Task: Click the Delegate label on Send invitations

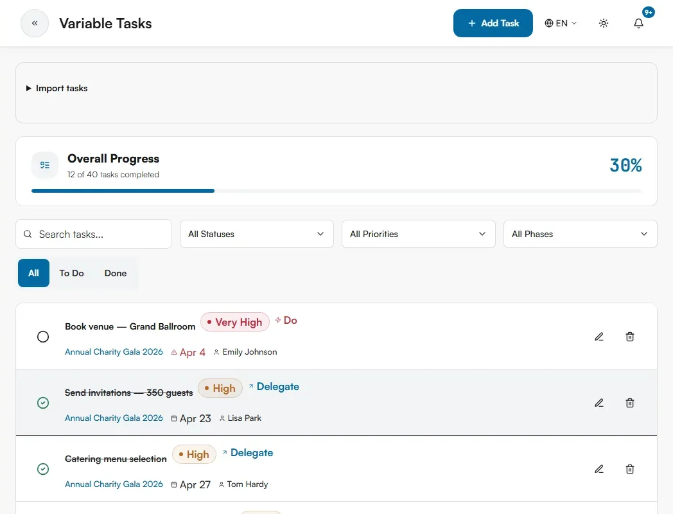Action: tap(277, 387)
